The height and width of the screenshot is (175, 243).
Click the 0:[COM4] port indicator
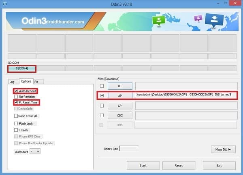click(x=22, y=68)
